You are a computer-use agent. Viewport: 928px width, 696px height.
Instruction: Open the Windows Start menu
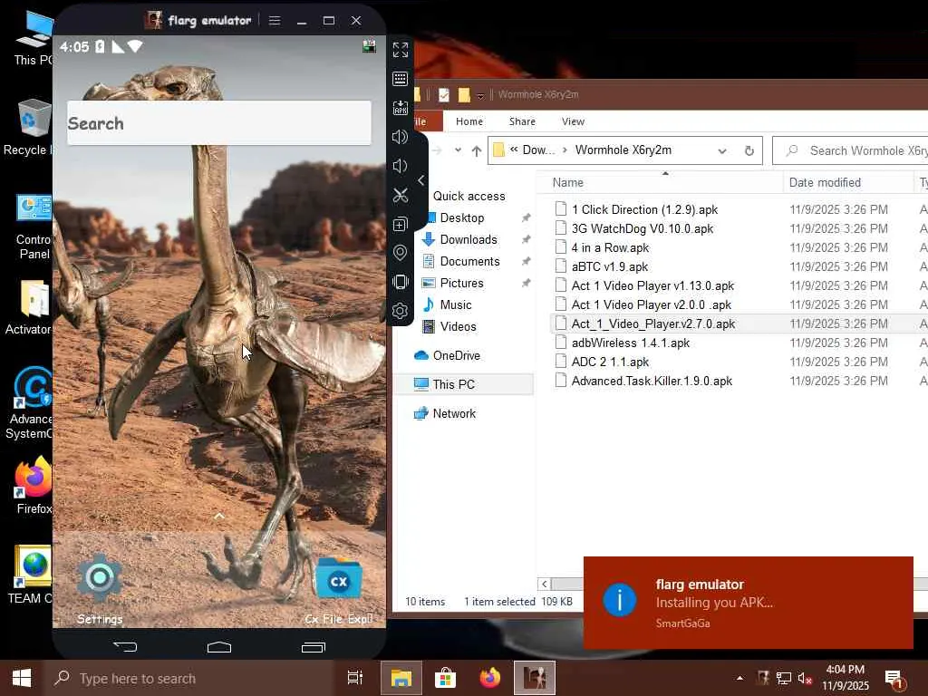22,678
